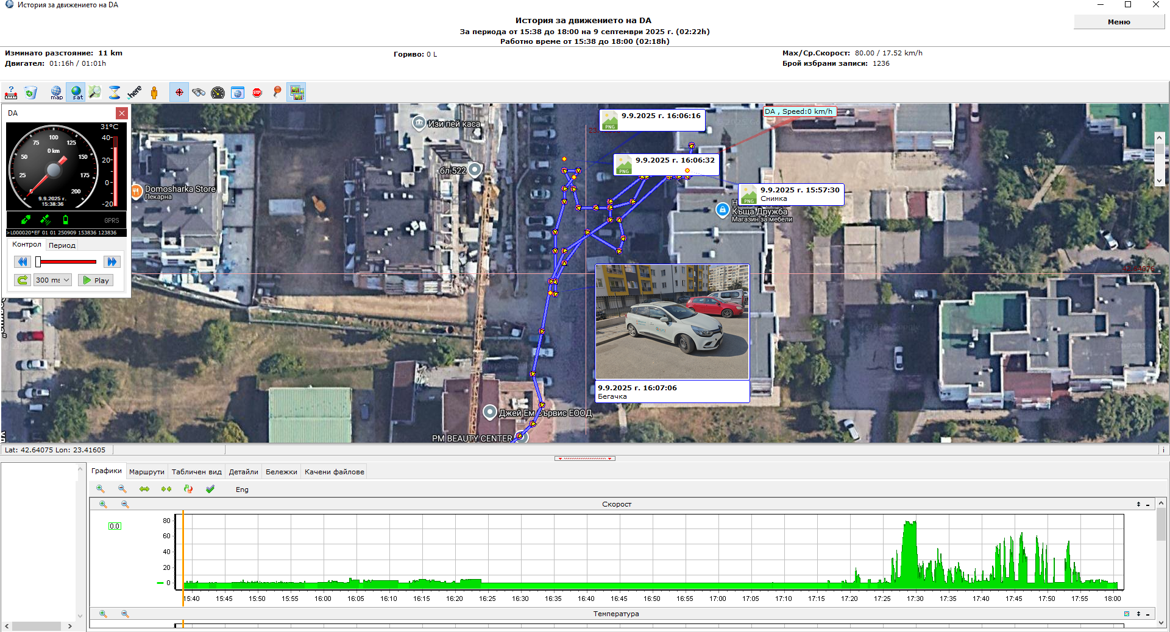Switch to the Маршрути tab
Screen dimensions: 1170x632
tap(146, 472)
